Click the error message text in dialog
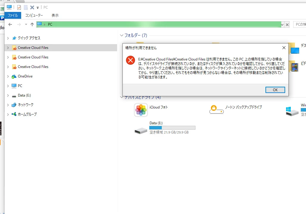The width and height of the screenshot is (306, 214). [x=212, y=68]
